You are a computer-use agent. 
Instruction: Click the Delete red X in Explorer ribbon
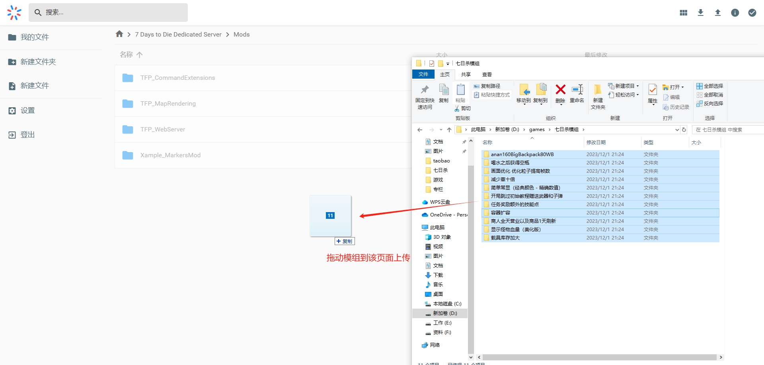tap(560, 94)
